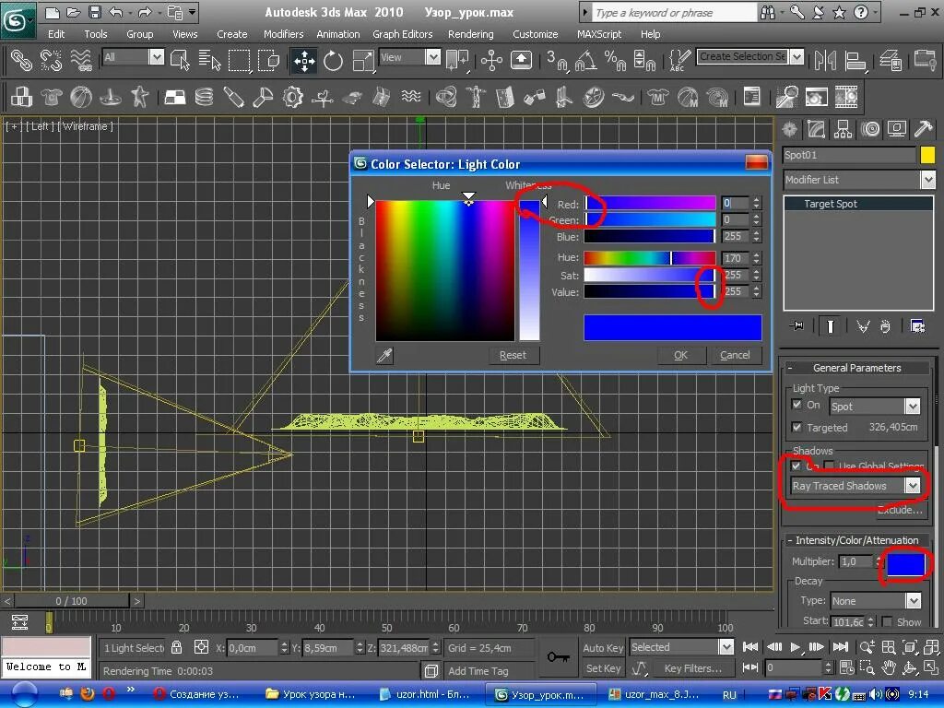944x708 pixels.
Task: Open the Graph Editors menu
Action: (x=402, y=34)
